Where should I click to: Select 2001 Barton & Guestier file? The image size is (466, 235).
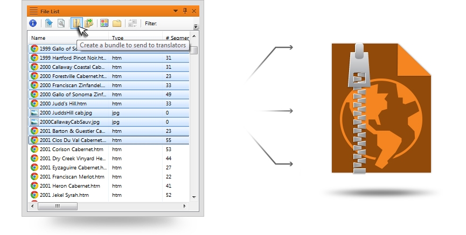tap(109, 131)
